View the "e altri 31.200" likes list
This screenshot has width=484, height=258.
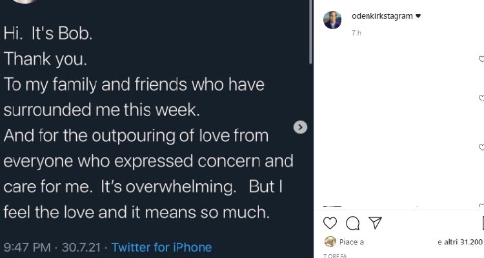pos(459,243)
